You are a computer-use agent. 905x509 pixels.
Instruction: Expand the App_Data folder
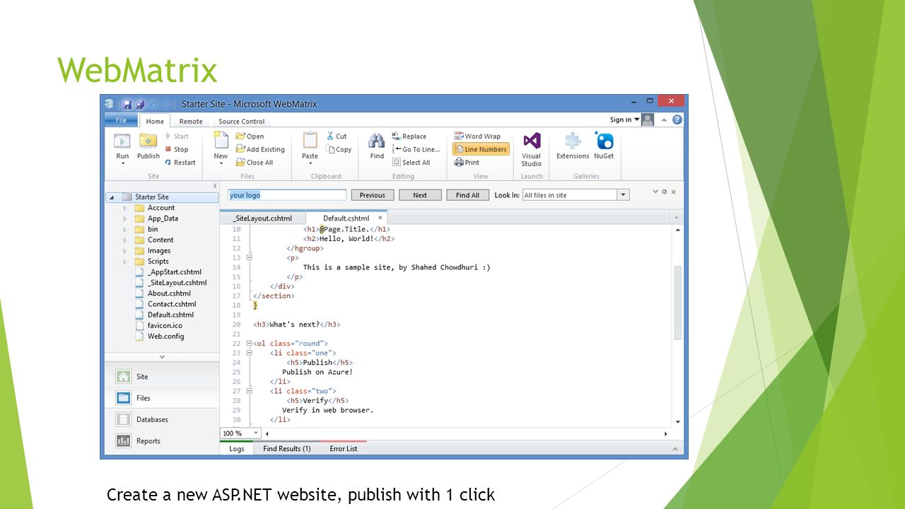[125, 218]
